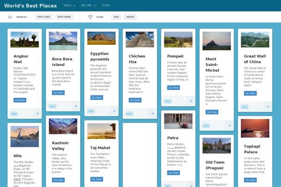Heart the Great Wall of China card
281x187 pixels.
[267, 107]
